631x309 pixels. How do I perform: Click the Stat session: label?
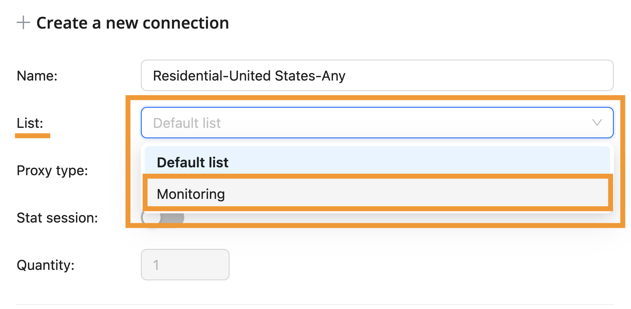[x=57, y=218]
